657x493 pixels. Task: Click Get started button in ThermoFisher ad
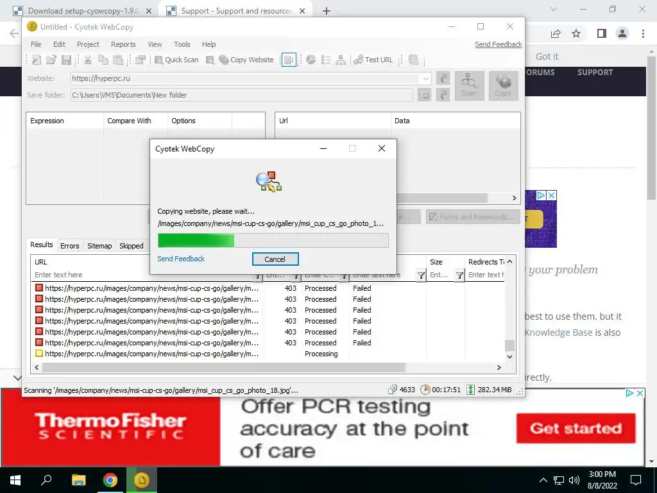click(x=576, y=428)
